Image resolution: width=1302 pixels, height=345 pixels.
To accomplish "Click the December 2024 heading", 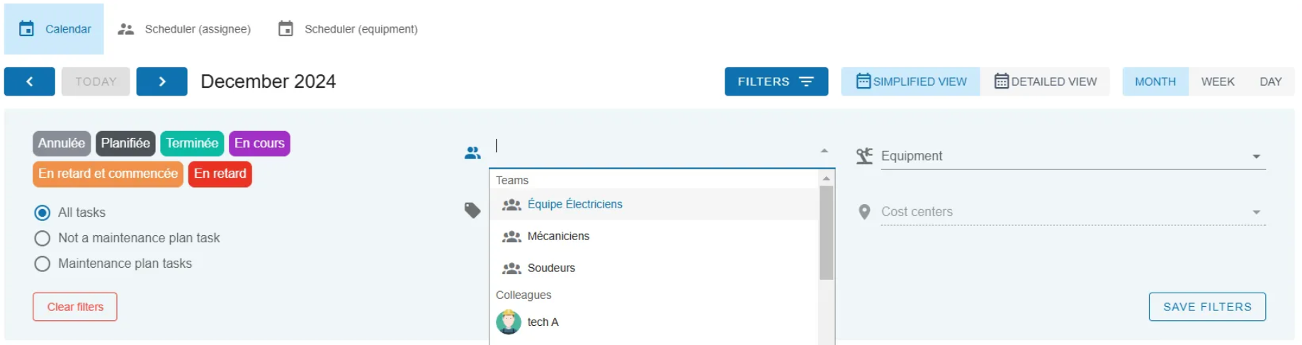I will pyautogui.click(x=268, y=81).
